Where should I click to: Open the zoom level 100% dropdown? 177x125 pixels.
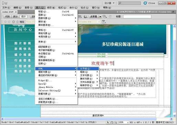click(x=128, y=122)
